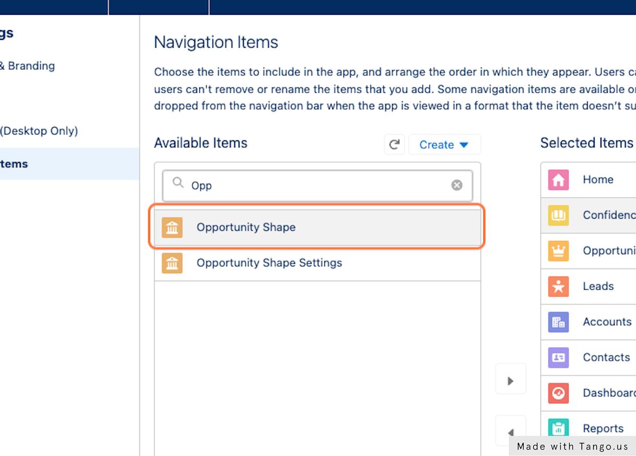Click the Contacts card icon
This screenshot has height=456, width=636.
(x=559, y=357)
